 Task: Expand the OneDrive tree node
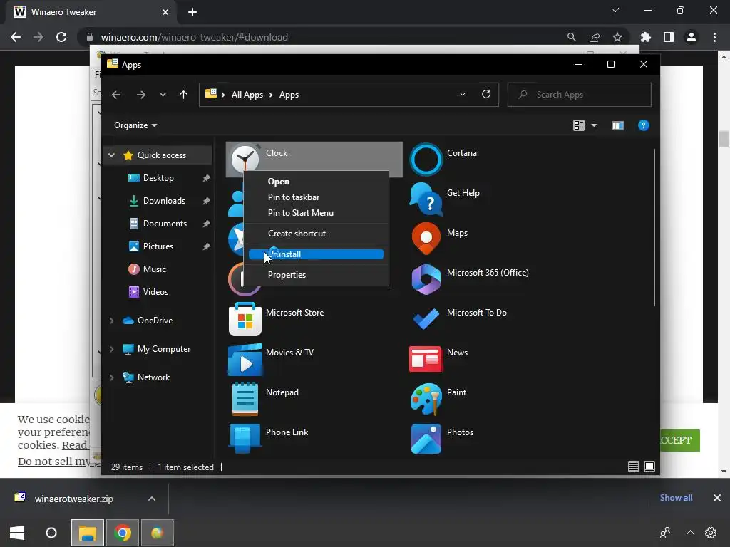point(111,321)
